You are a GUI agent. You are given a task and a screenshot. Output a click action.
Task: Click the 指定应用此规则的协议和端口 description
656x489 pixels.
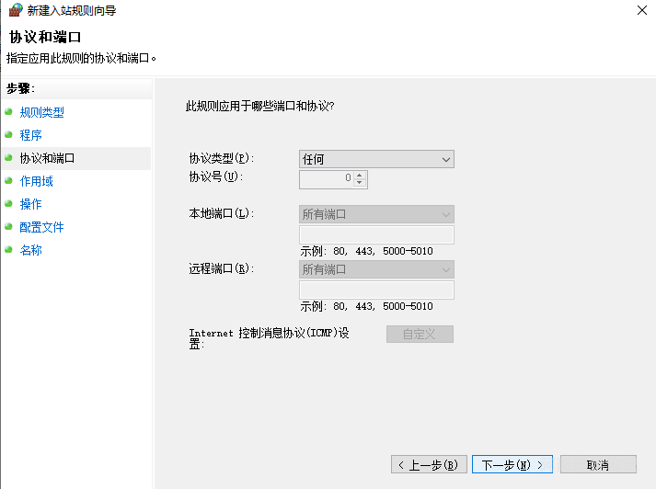pyautogui.click(x=81, y=58)
